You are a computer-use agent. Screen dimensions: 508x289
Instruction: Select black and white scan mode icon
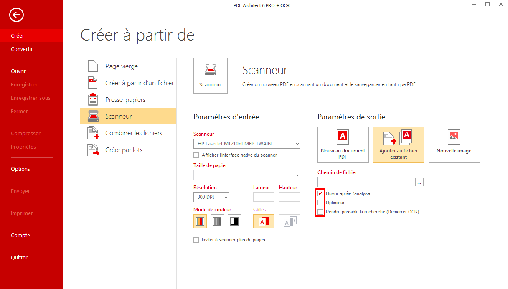pyautogui.click(x=234, y=221)
